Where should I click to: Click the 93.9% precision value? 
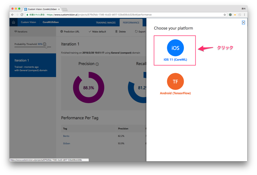[121, 143]
